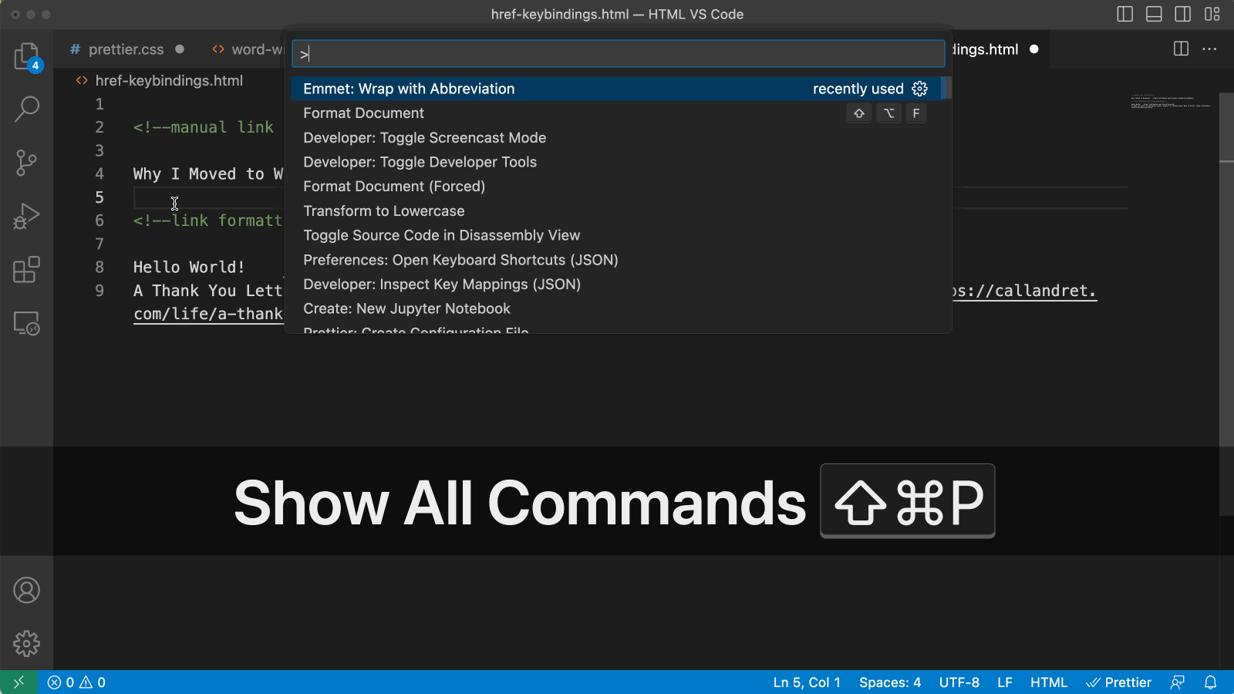Viewport: 1234px width, 694px height.
Task: Configure keybinding gear for Emmet command
Action: (919, 89)
